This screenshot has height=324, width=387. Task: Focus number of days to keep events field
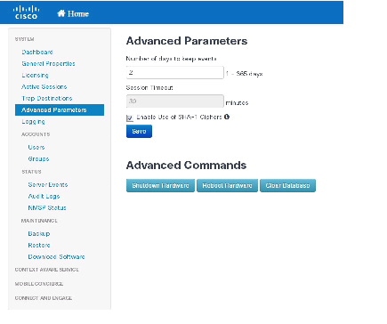coord(175,72)
